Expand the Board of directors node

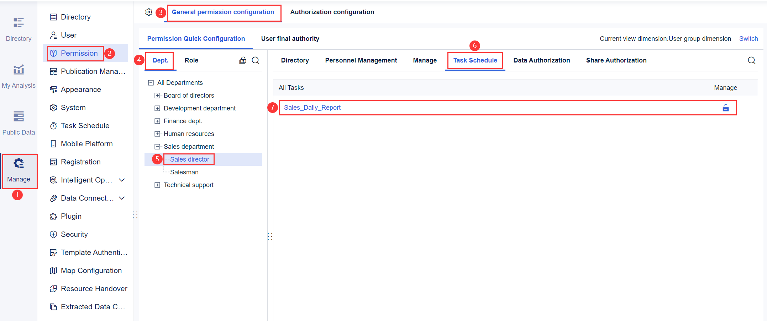point(157,96)
